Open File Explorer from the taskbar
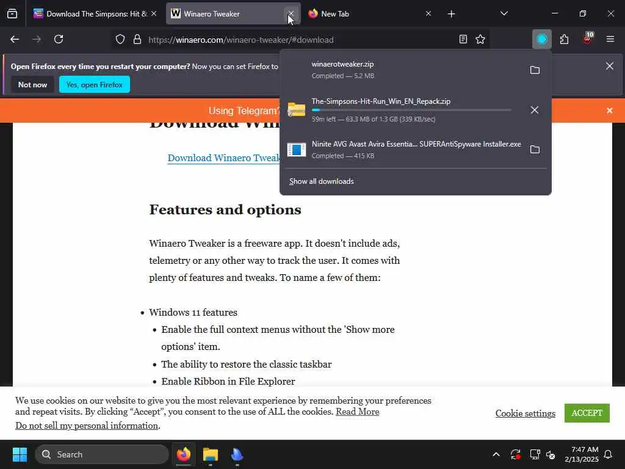 (210, 454)
